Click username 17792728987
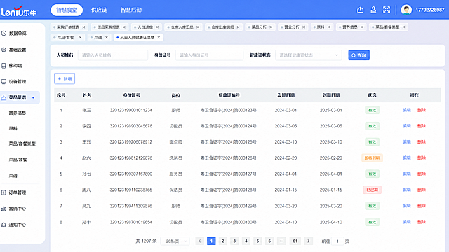This screenshot has height=252, width=449. click(430, 10)
